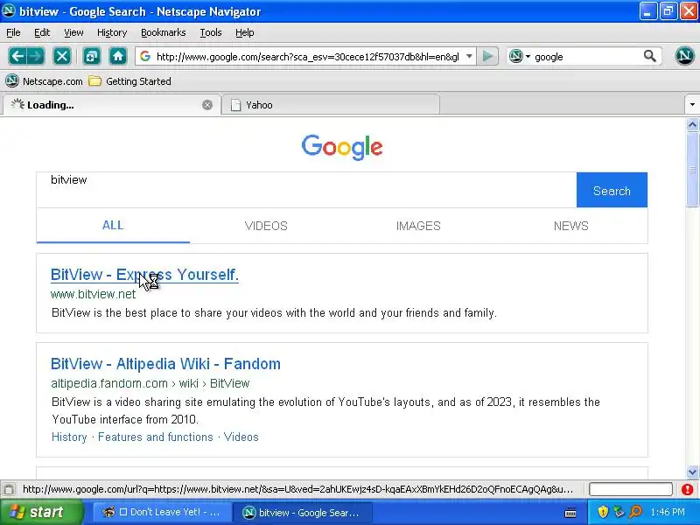Open BitView - Altipedia Wiki - Fandom result

coord(165,364)
